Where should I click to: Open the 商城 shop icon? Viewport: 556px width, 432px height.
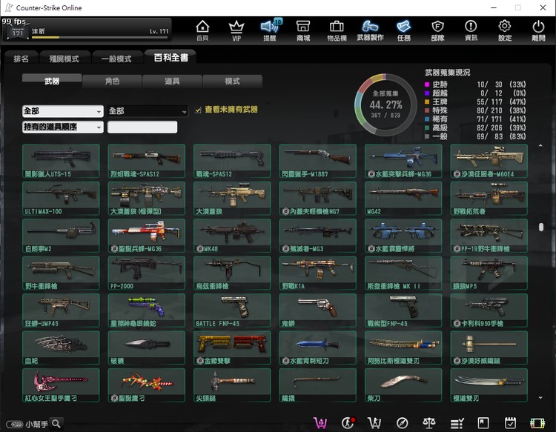click(303, 30)
